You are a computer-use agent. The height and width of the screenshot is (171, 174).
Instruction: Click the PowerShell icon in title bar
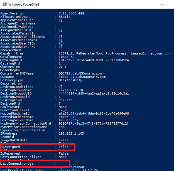[x=4, y=4]
